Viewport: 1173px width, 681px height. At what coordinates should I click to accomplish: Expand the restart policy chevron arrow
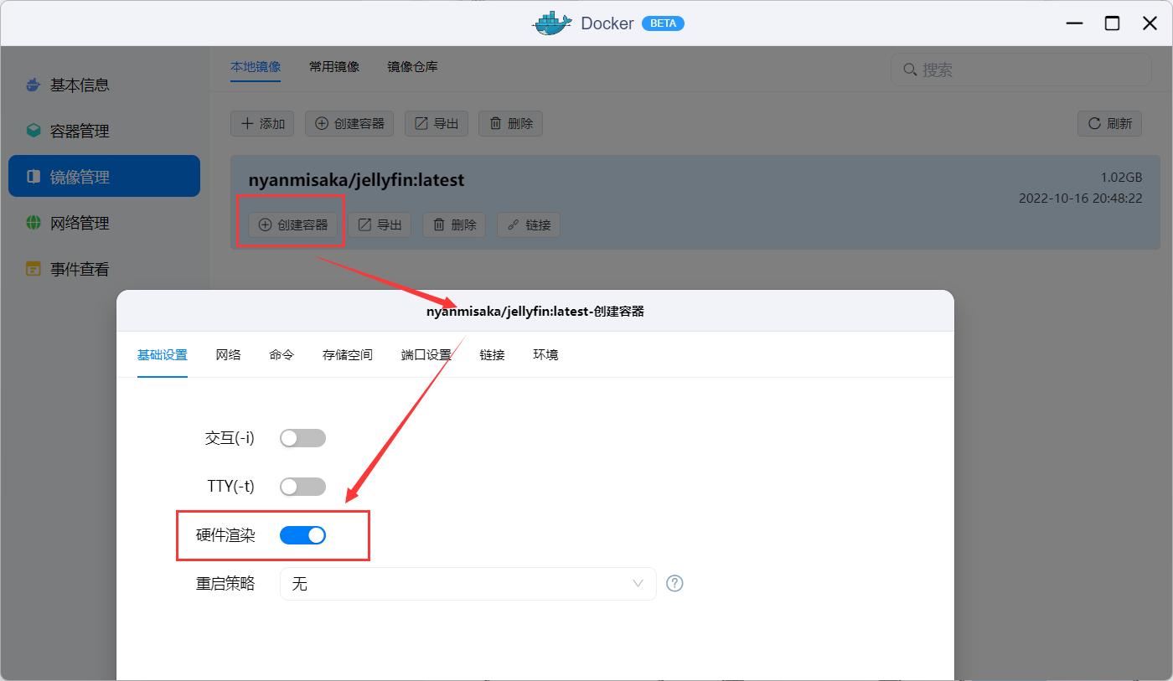(x=638, y=583)
